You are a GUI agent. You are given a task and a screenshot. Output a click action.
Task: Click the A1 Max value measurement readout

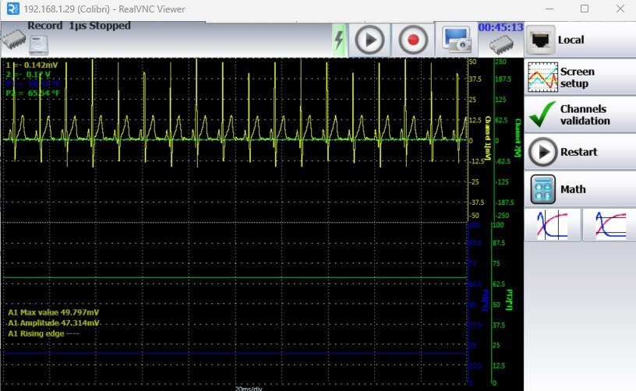[53, 312]
